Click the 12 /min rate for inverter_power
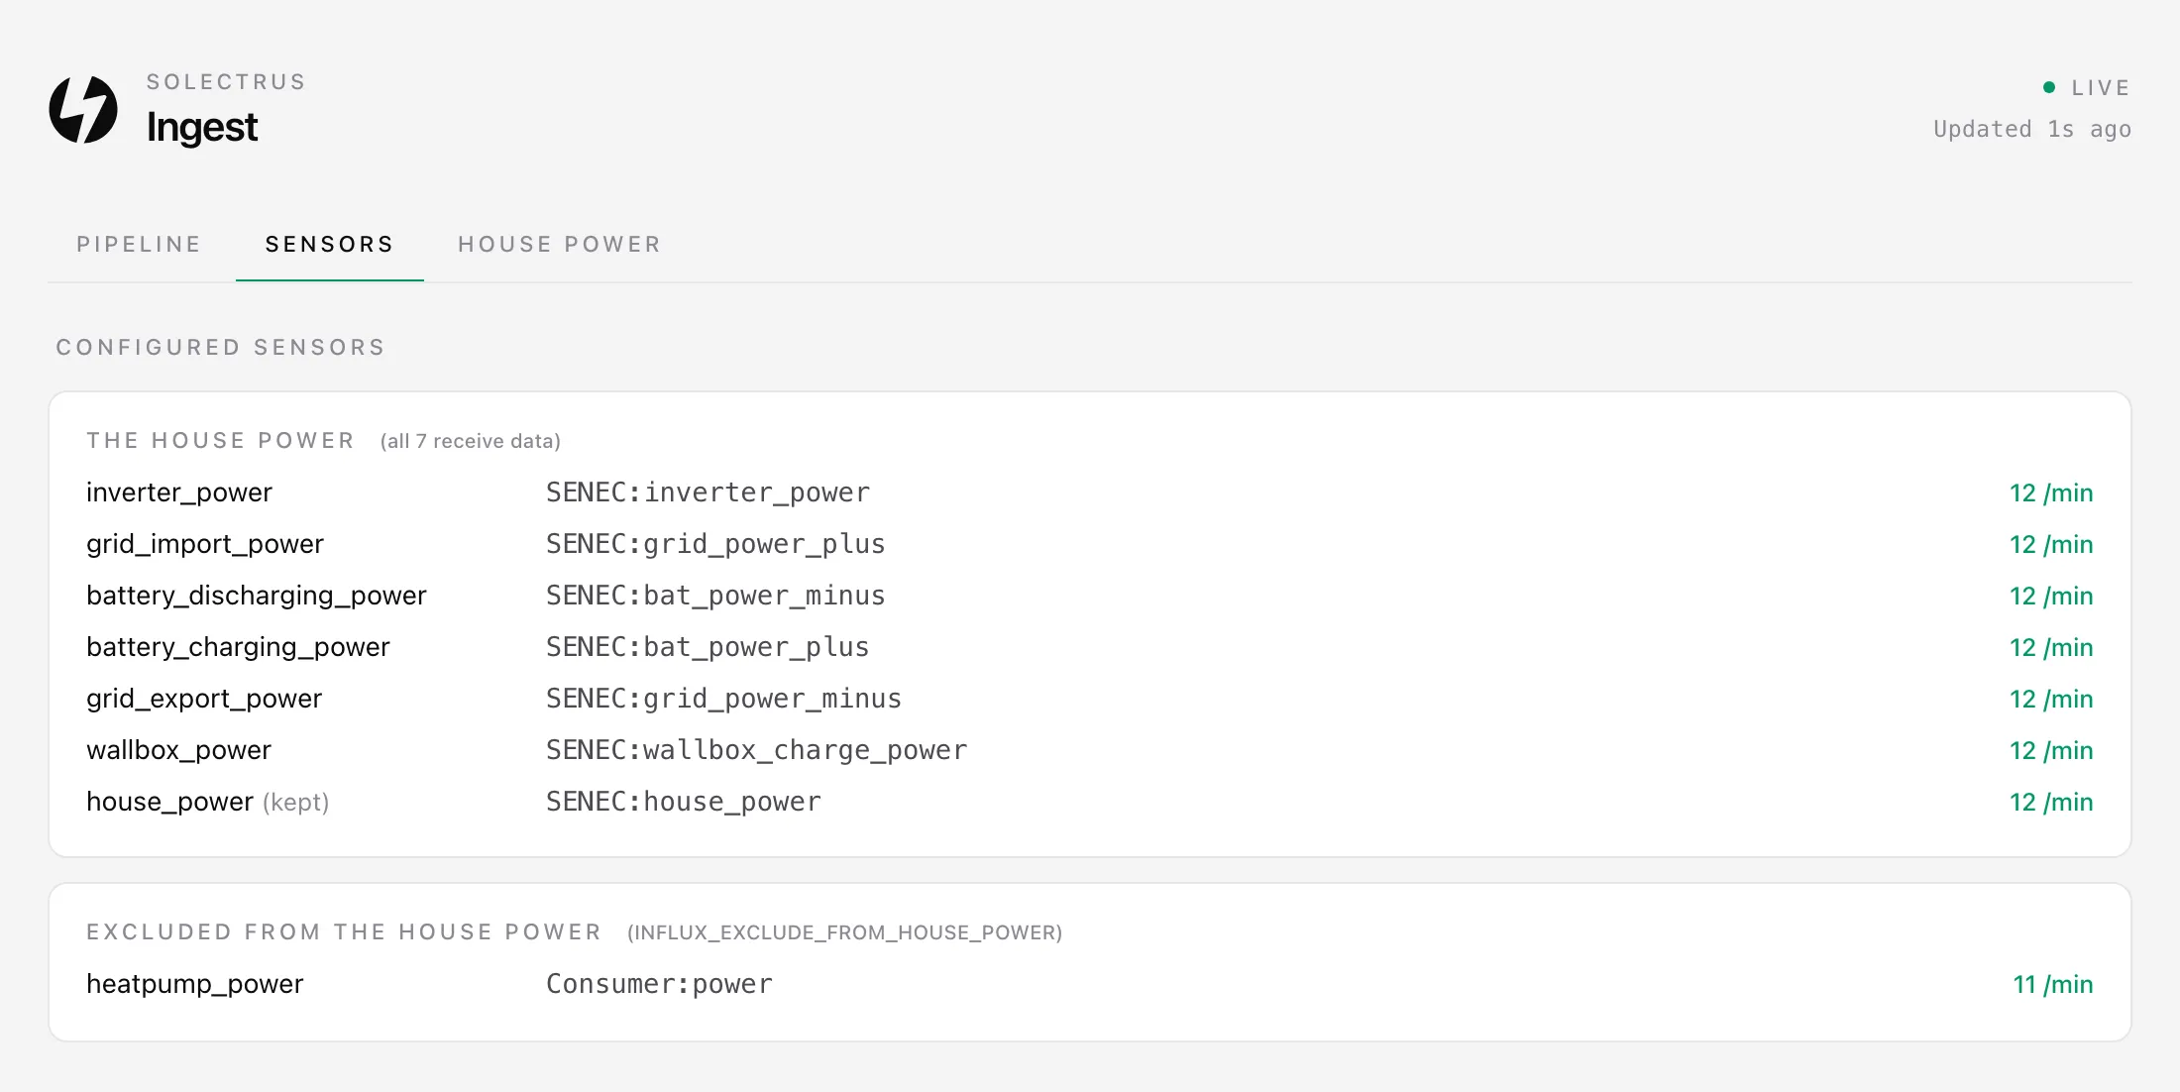 point(2051,492)
